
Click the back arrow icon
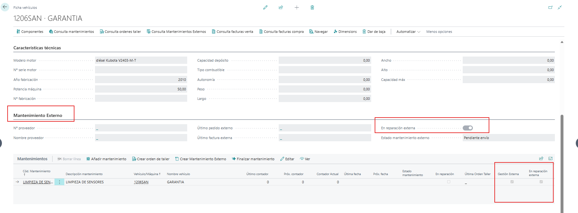(x=5, y=7)
